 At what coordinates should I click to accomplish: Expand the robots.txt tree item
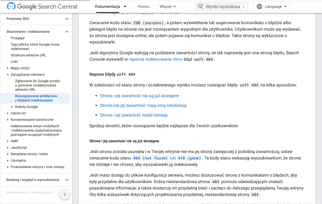[x=8, y=113]
